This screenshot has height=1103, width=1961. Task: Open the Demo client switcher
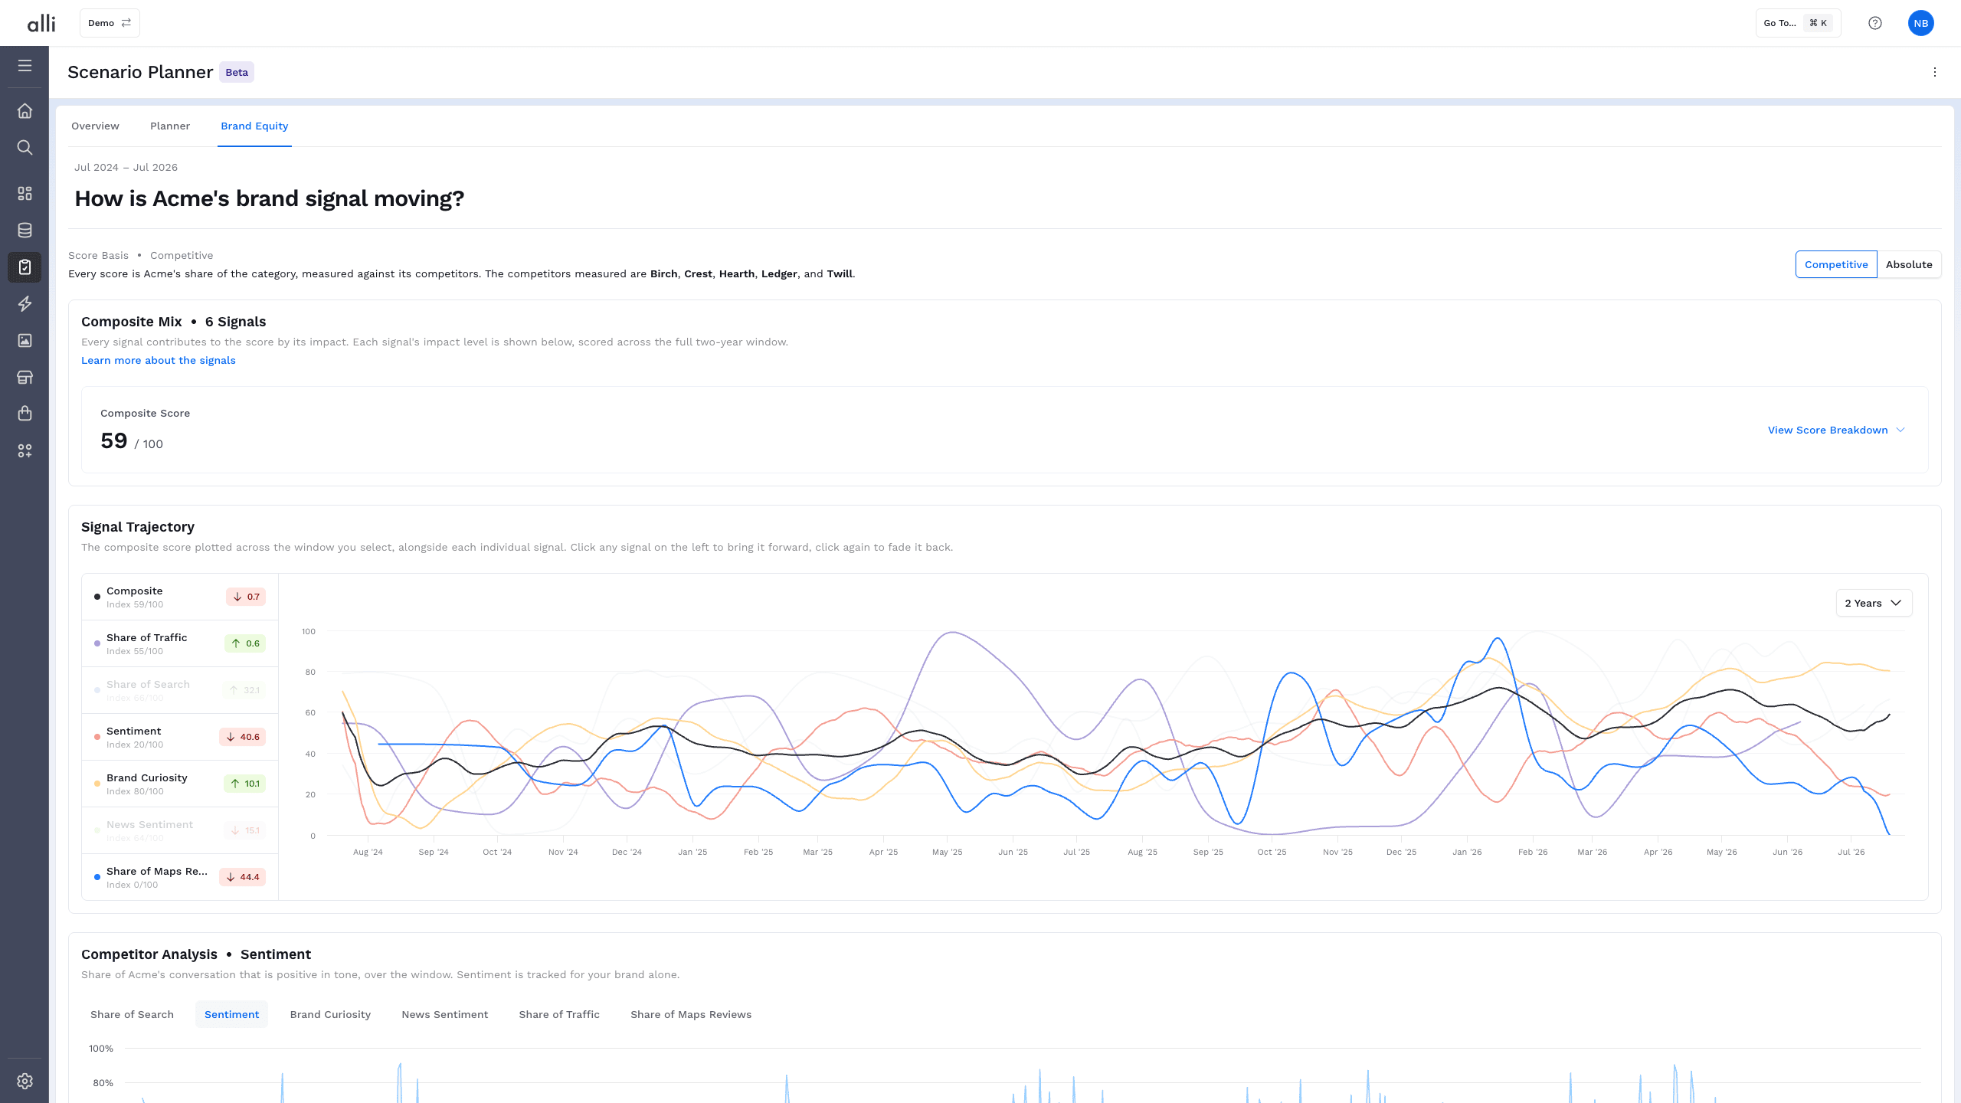coord(110,23)
